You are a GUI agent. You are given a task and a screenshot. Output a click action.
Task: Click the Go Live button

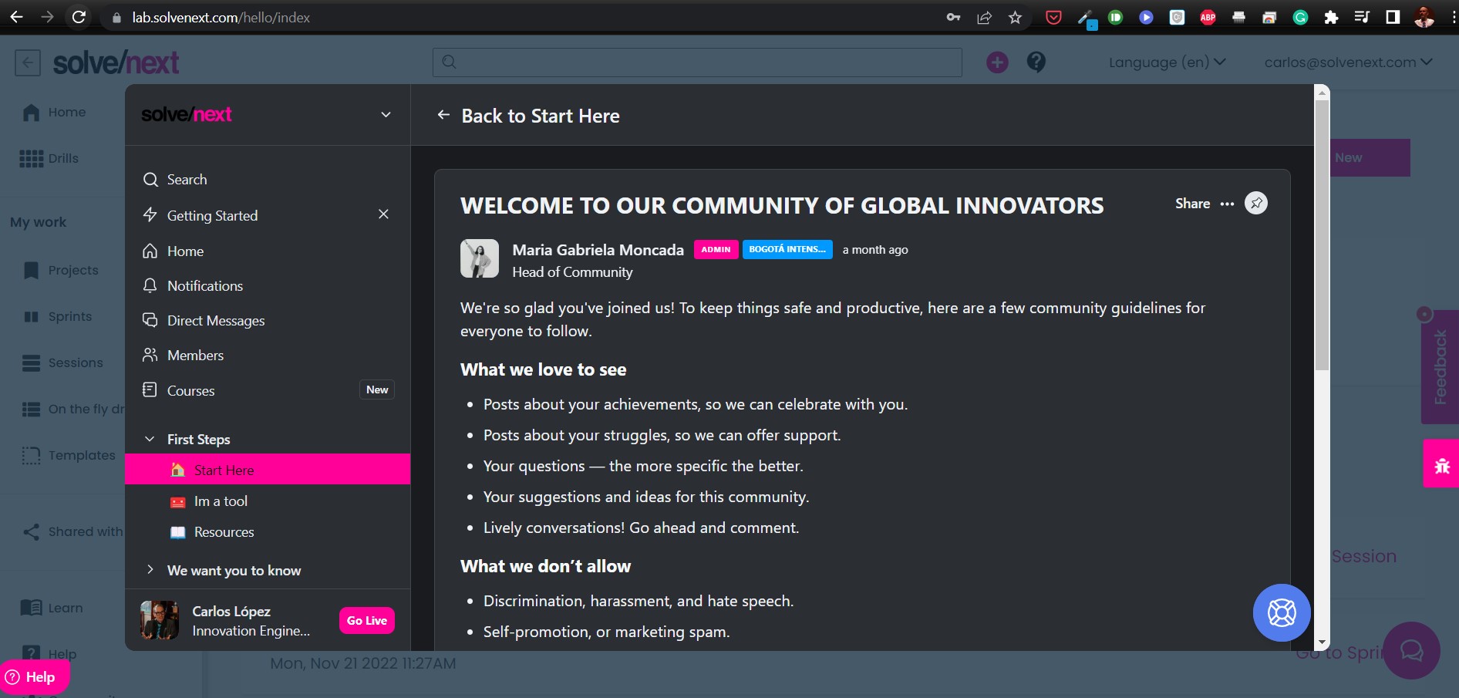(x=367, y=620)
